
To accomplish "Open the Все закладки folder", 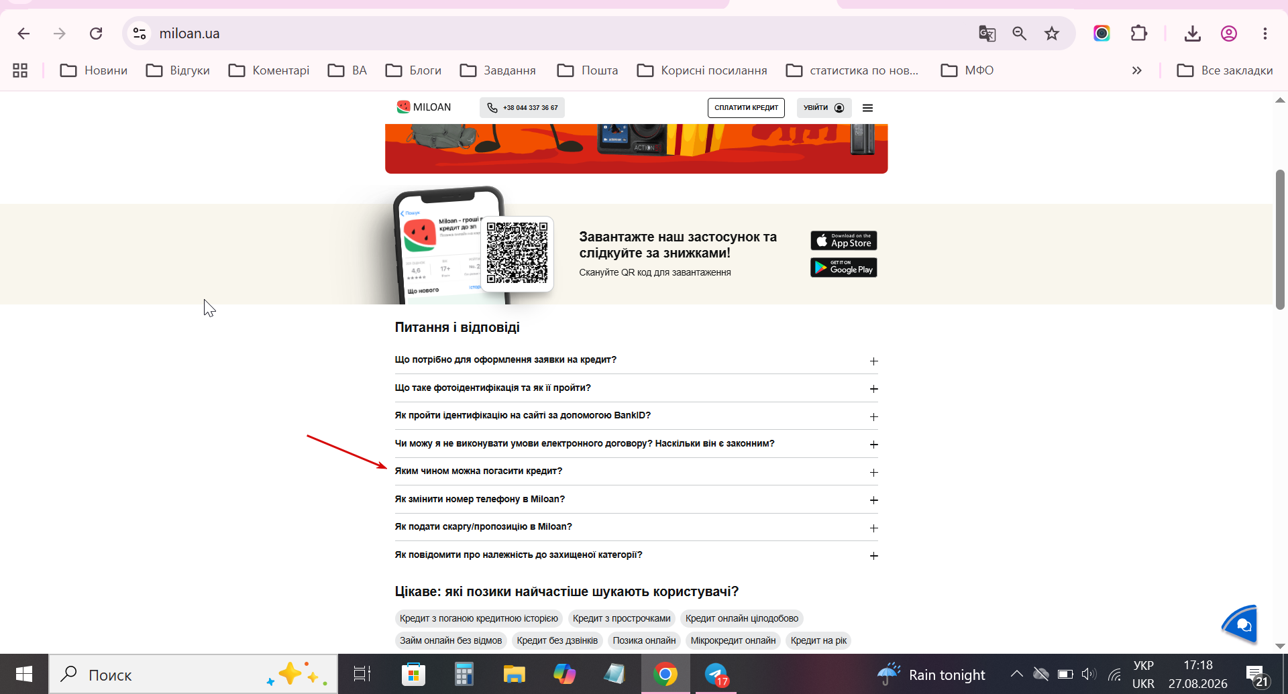I will pyautogui.click(x=1225, y=70).
